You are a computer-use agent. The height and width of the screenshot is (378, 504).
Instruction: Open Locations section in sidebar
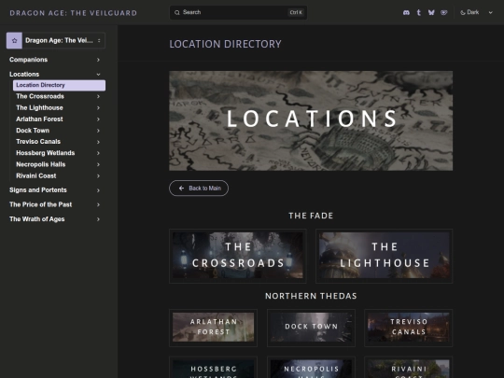pos(24,75)
